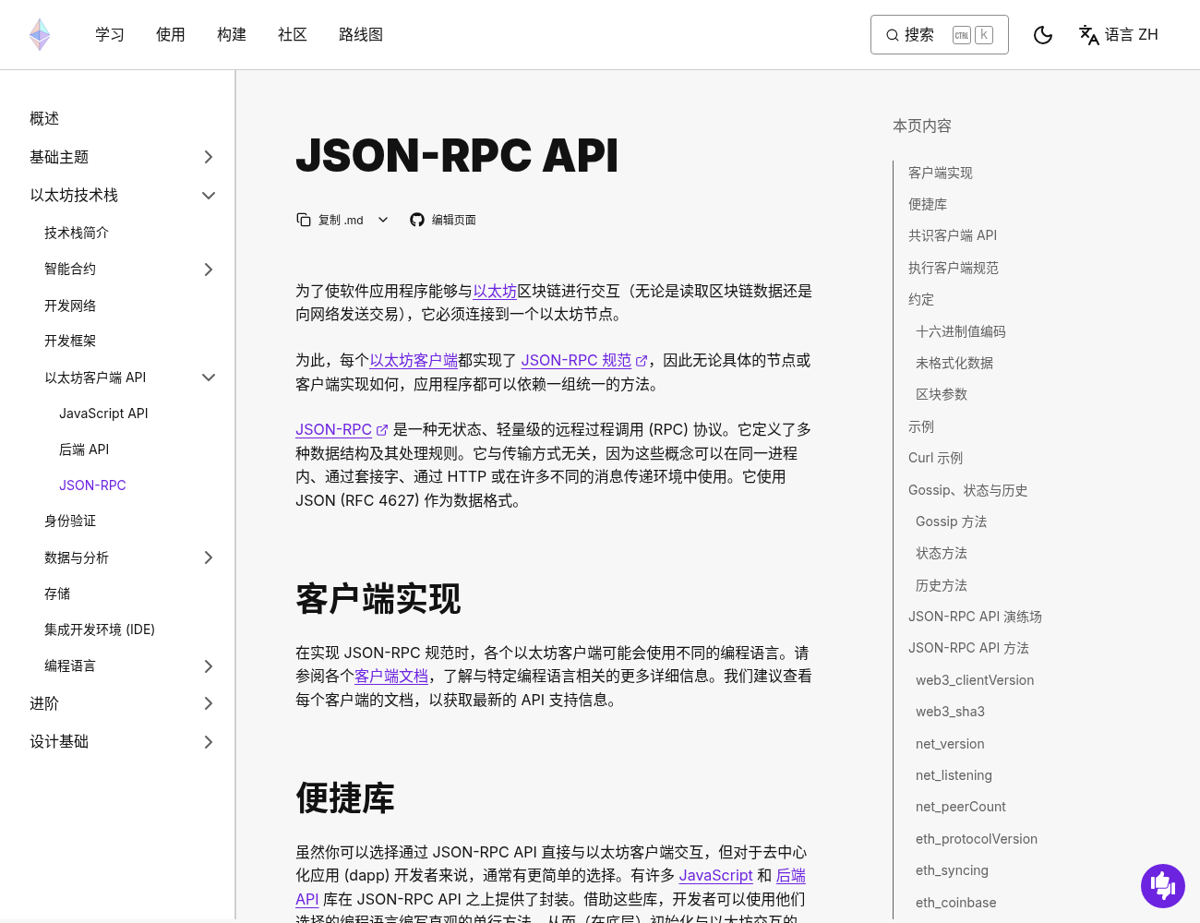Open 身份验证 in the sidebar
Image resolution: width=1200 pixels, height=923 pixels.
pyautogui.click(x=70, y=521)
